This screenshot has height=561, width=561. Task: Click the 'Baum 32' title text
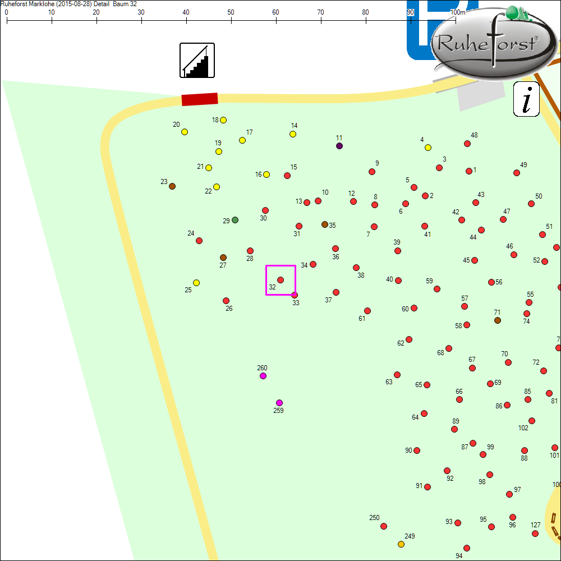(125, 4)
